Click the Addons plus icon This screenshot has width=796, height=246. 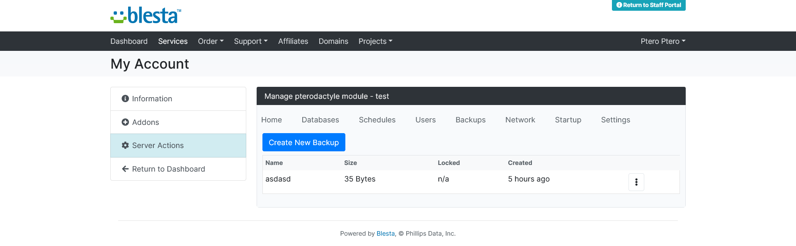click(x=125, y=122)
